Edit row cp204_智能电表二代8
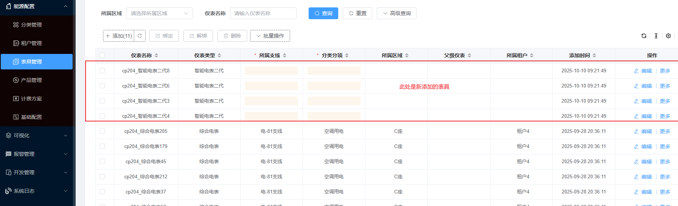The height and width of the screenshot is (206, 678). coord(643,71)
